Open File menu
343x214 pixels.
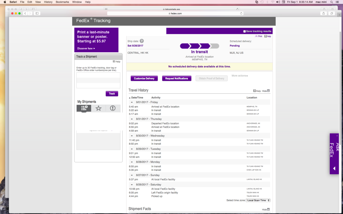point(22,2)
